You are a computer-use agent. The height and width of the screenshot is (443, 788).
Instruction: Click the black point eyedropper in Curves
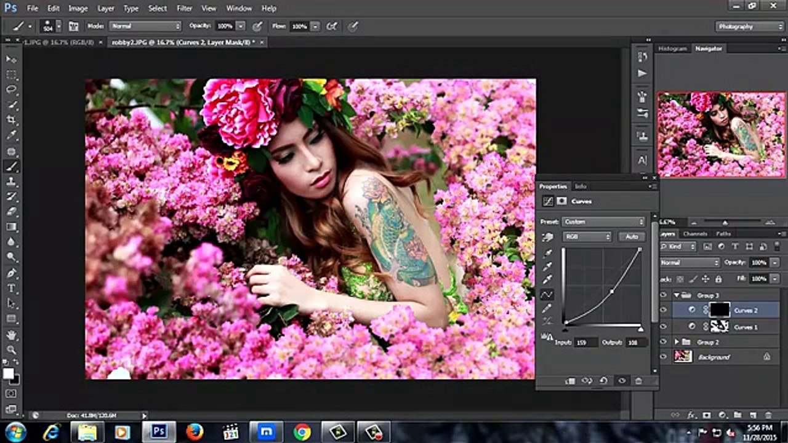tap(547, 253)
